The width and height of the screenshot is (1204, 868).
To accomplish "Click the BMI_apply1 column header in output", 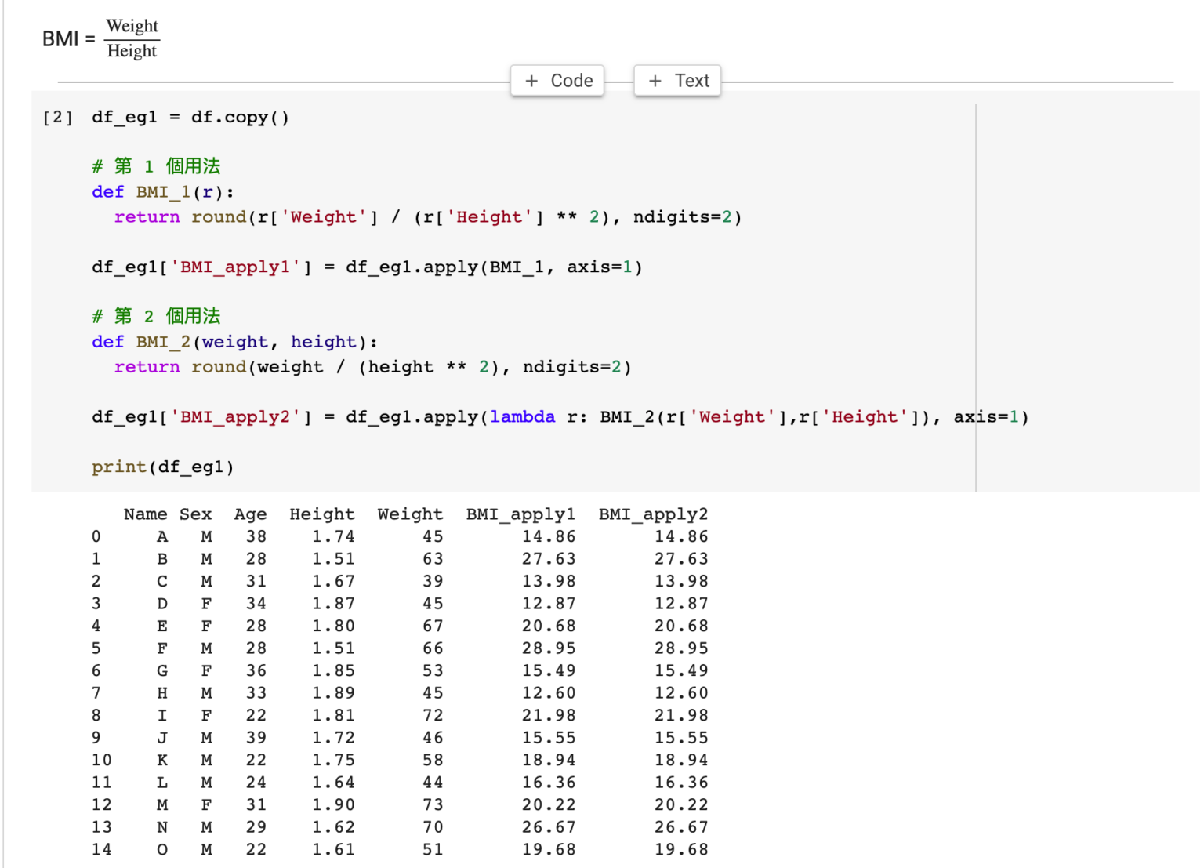I will (x=520, y=514).
